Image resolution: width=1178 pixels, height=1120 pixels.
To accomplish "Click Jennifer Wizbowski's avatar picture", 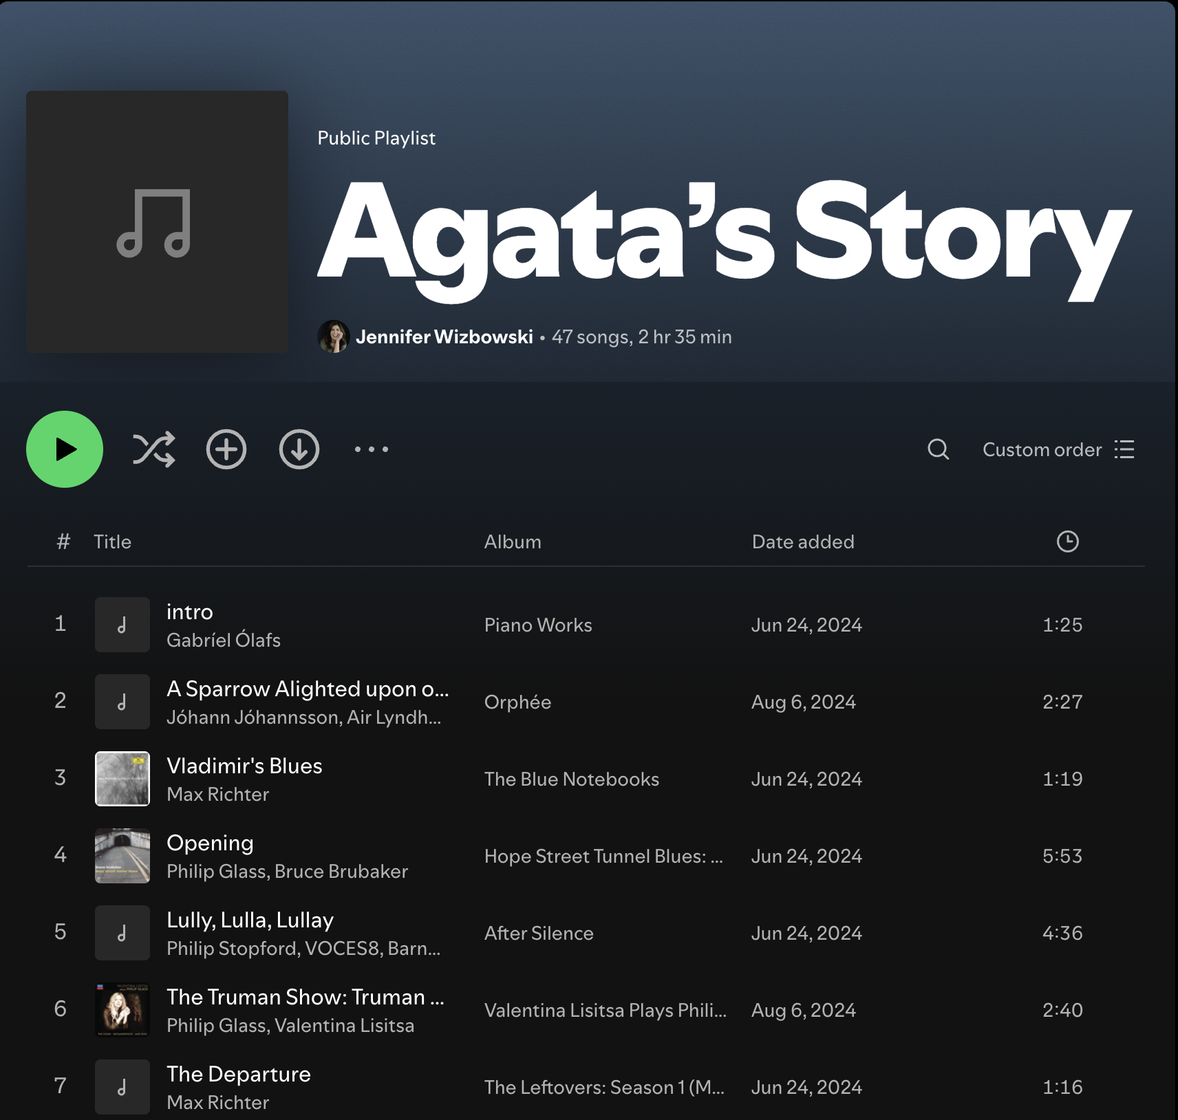I will [334, 336].
